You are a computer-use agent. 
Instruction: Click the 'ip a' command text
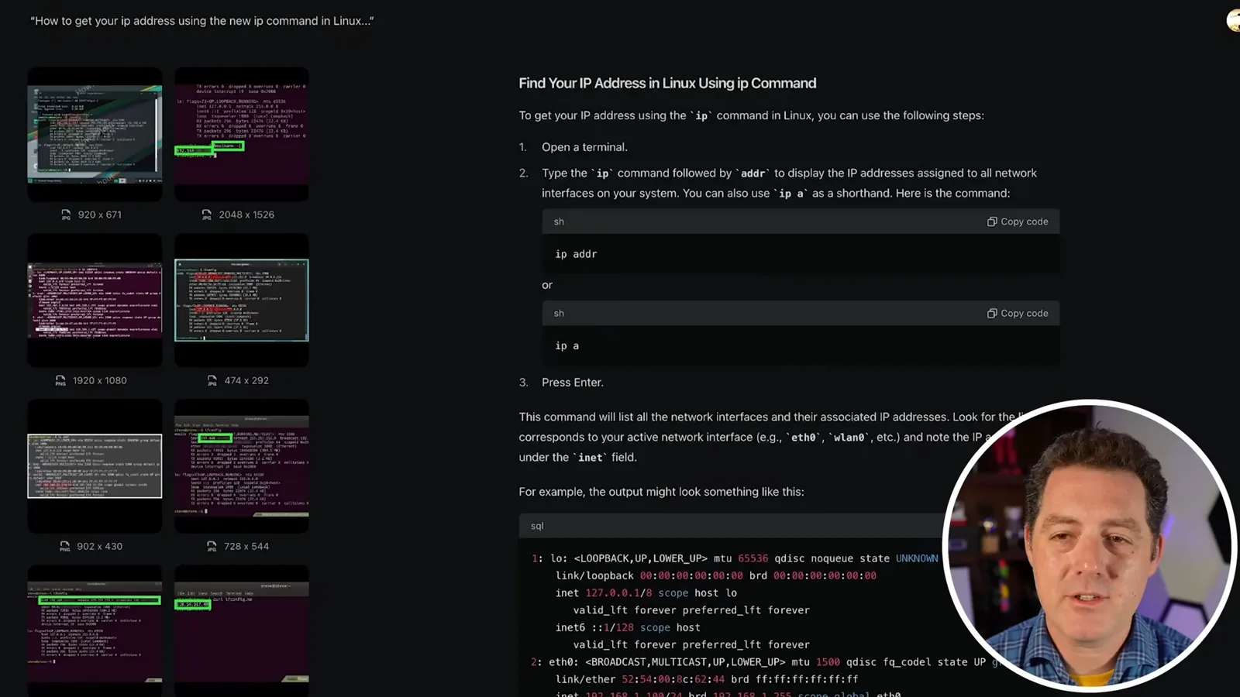click(x=567, y=346)
